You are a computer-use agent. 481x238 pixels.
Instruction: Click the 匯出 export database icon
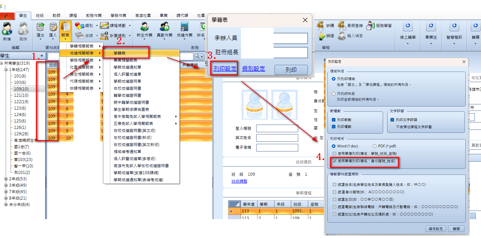pos(41,27)
